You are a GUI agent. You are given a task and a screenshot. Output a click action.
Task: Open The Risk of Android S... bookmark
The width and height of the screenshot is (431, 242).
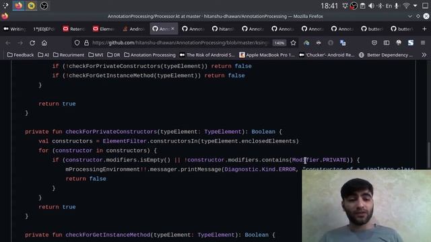[x=207, y=55]
